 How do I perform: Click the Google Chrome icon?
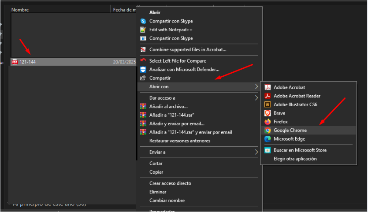[x=267, y=130]
